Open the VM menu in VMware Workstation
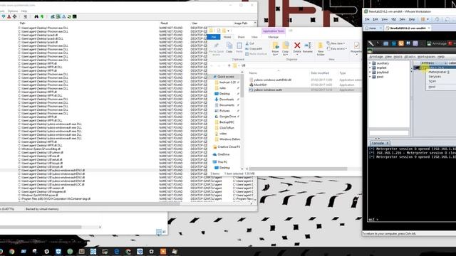Viewport: 456px width, 256px height. (x=393, y=19)
